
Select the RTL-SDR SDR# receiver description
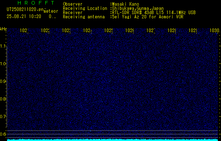154,13
